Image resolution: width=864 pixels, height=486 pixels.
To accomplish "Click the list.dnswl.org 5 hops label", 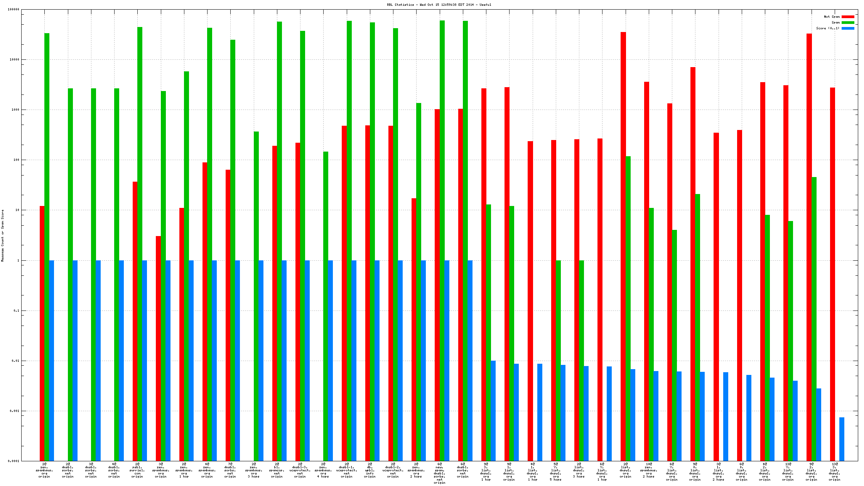I will point(555,472).
